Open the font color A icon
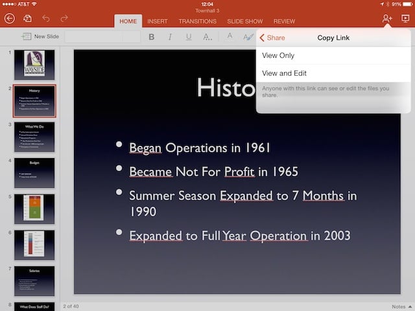 pos(230,36)
